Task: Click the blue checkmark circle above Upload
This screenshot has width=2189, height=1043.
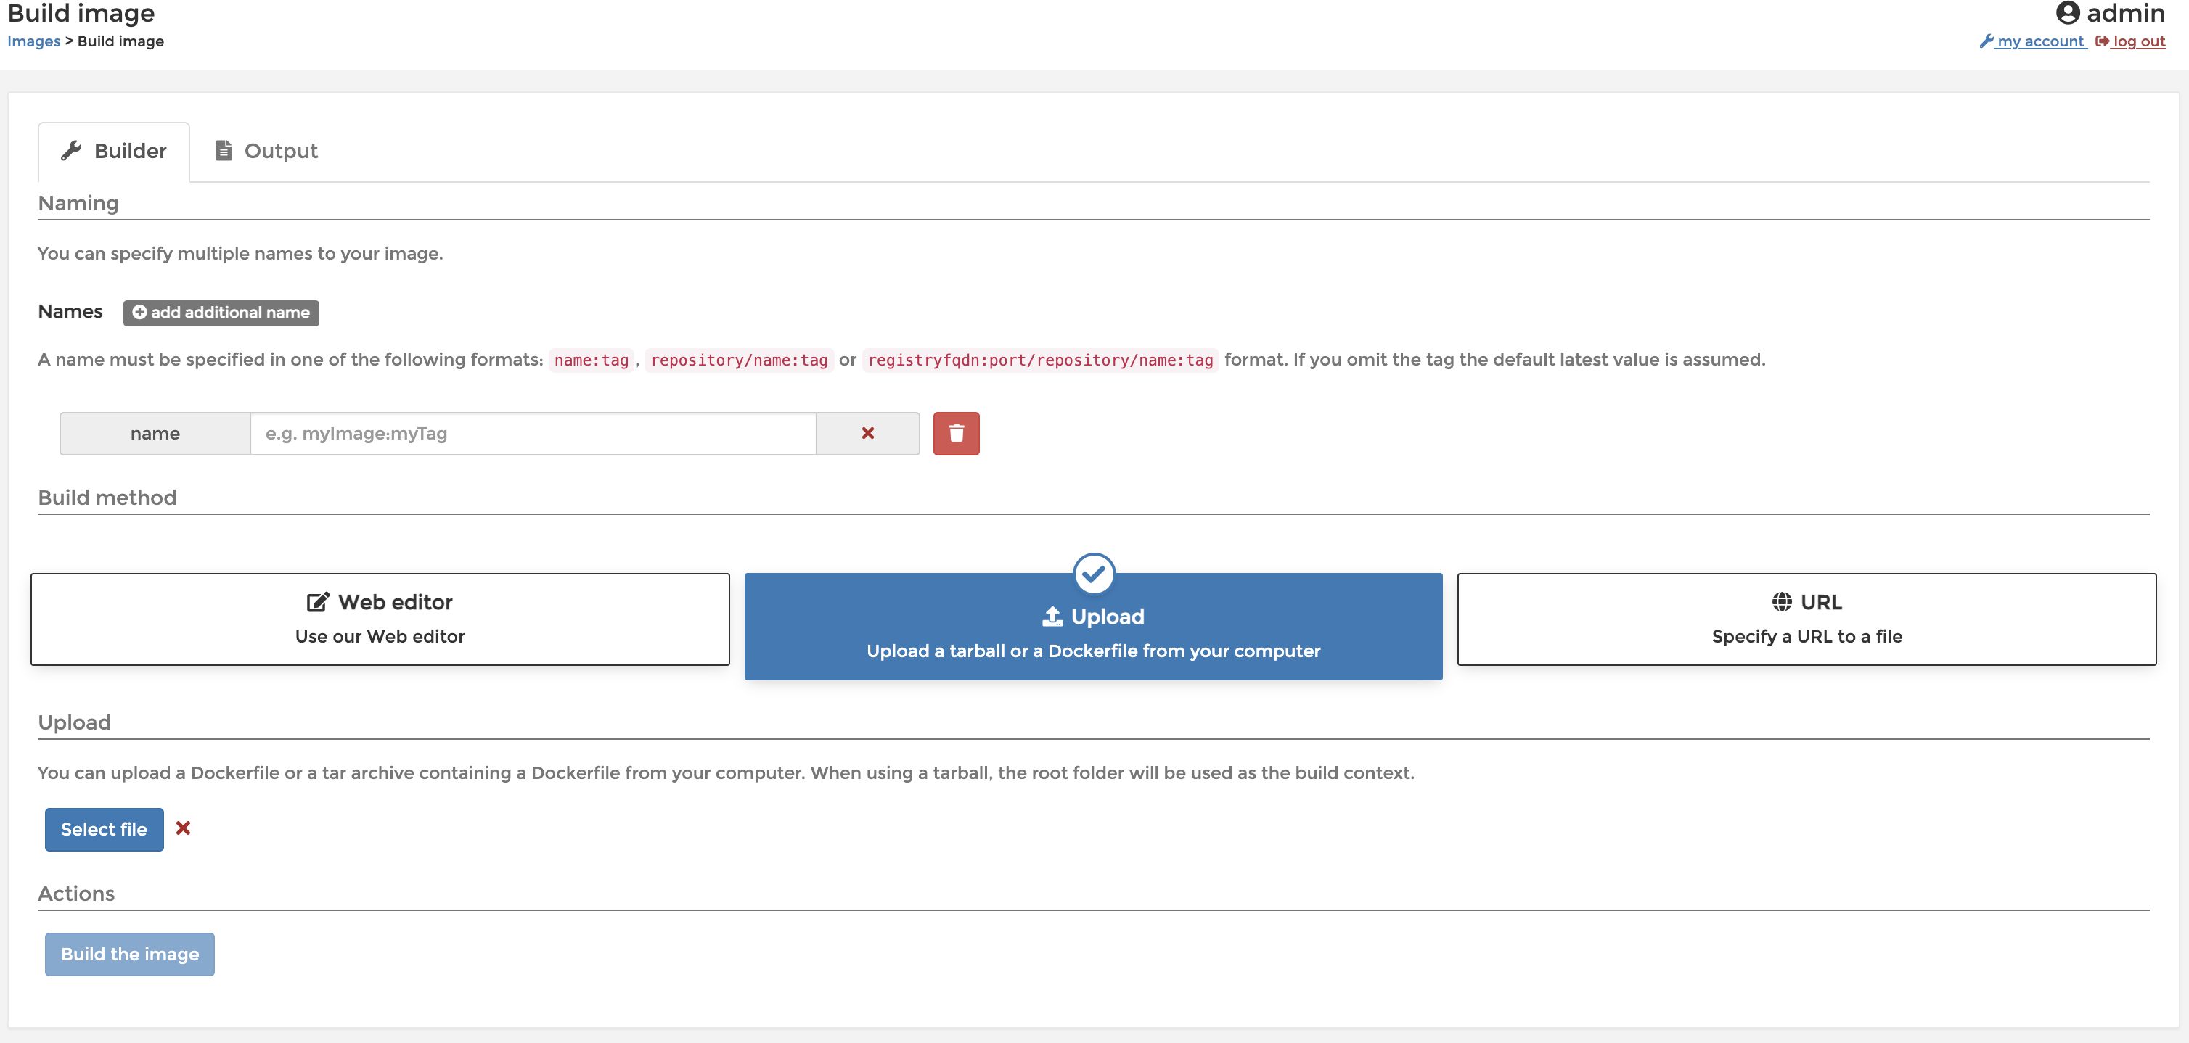Action: 1093,574
